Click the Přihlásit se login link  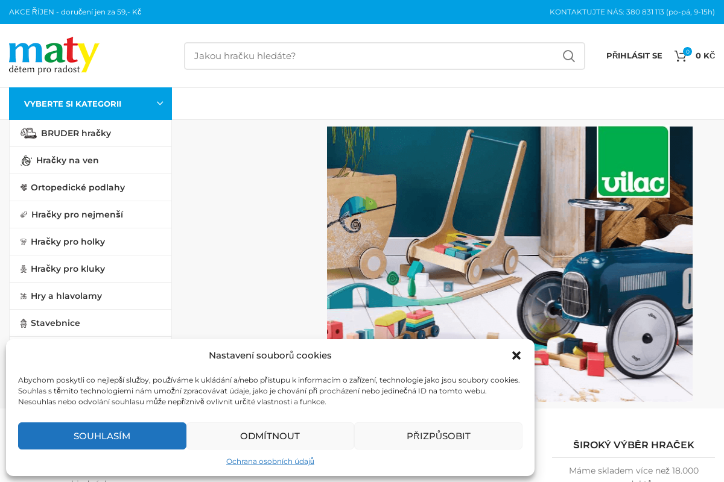pyautogui.click(x=634, y=56)
